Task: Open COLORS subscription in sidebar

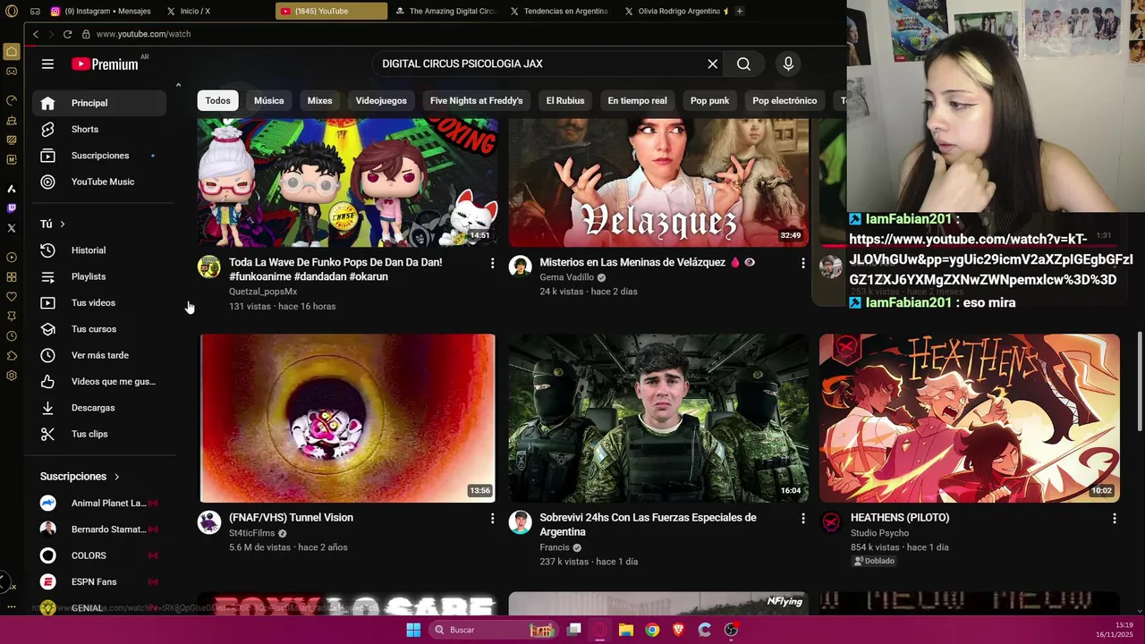Action: pos(99,555)
